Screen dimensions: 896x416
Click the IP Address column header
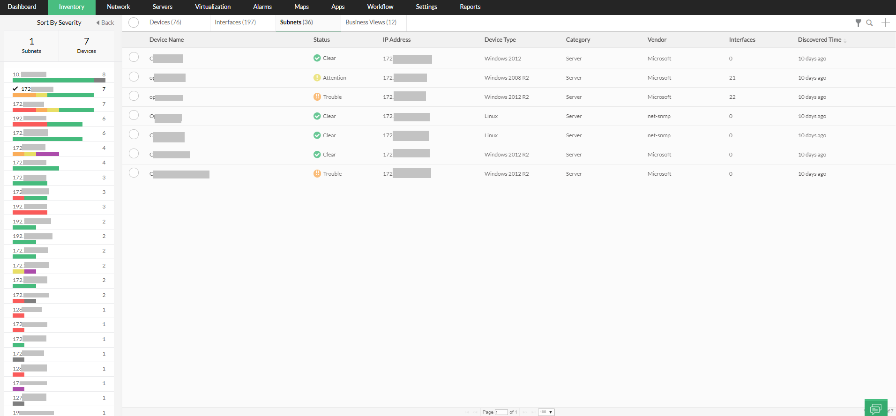coord(396,40)
